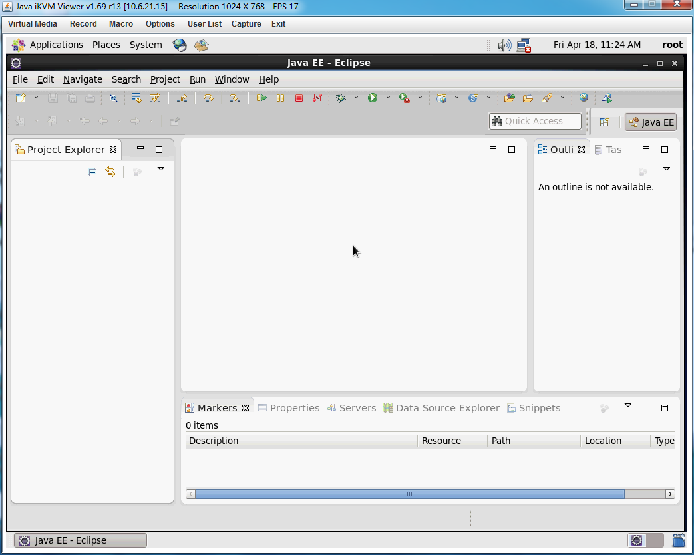Click the Print toolbar icon
Screen dimensions: 694x555
coord(90,98)
